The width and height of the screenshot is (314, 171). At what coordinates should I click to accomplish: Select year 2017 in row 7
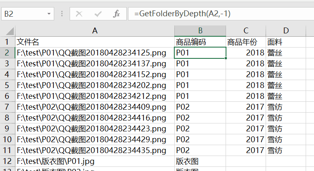click(246, 107)
